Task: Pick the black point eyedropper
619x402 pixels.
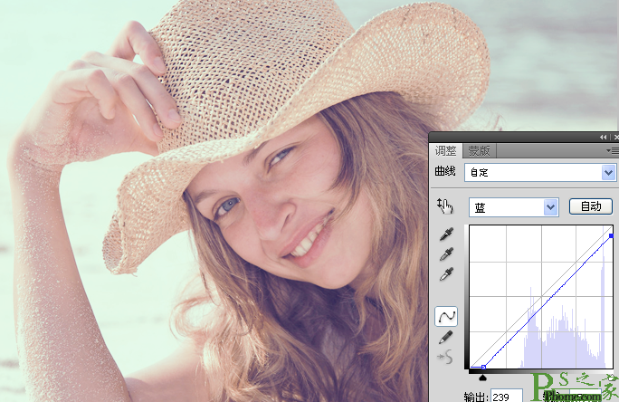Action: pyautogui.click(x=446, y=234)
